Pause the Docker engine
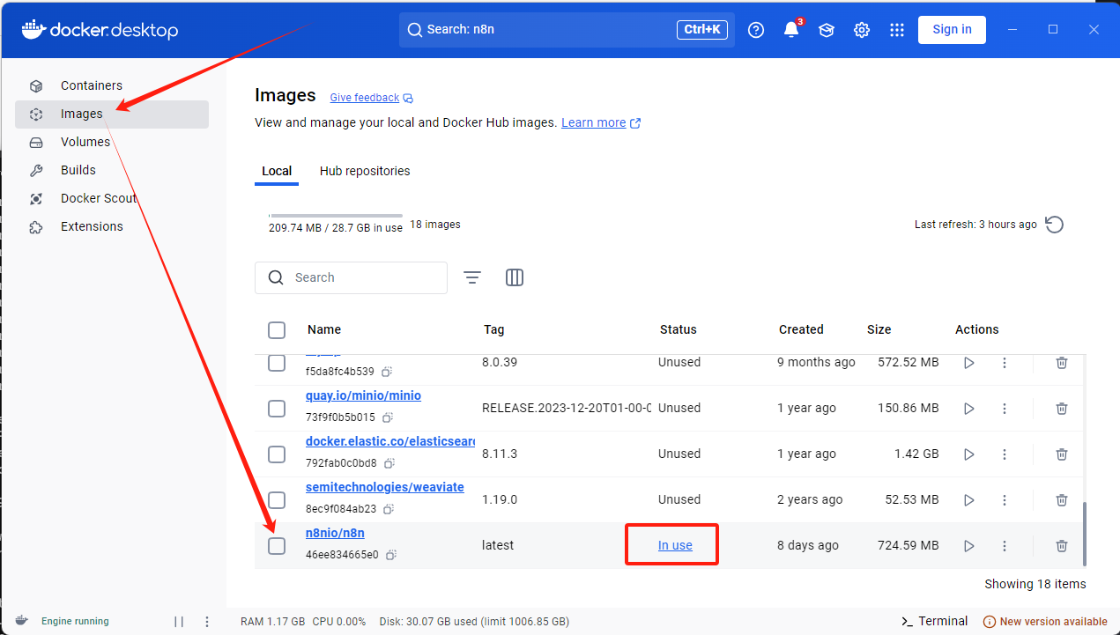The height and width of the screenshot is (635, 1120). 179,621
